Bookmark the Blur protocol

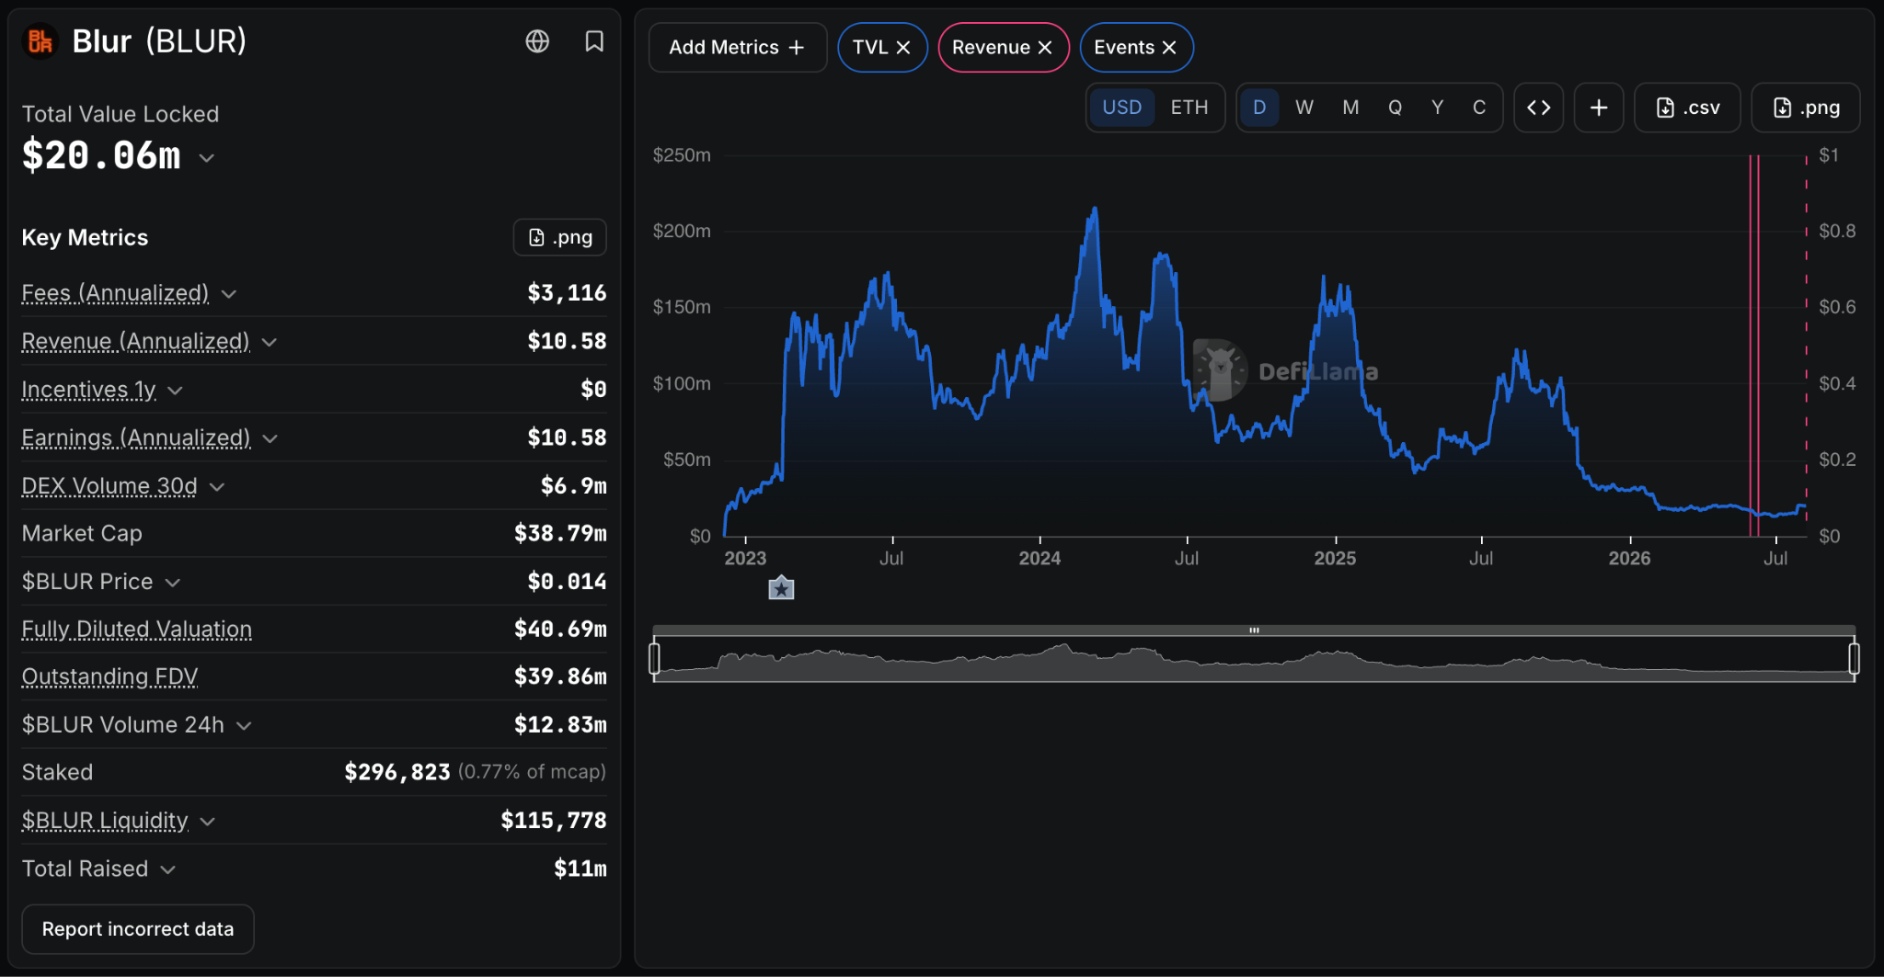coord(594,41)
